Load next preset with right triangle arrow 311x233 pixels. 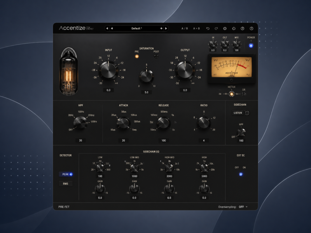pos(166,28)
